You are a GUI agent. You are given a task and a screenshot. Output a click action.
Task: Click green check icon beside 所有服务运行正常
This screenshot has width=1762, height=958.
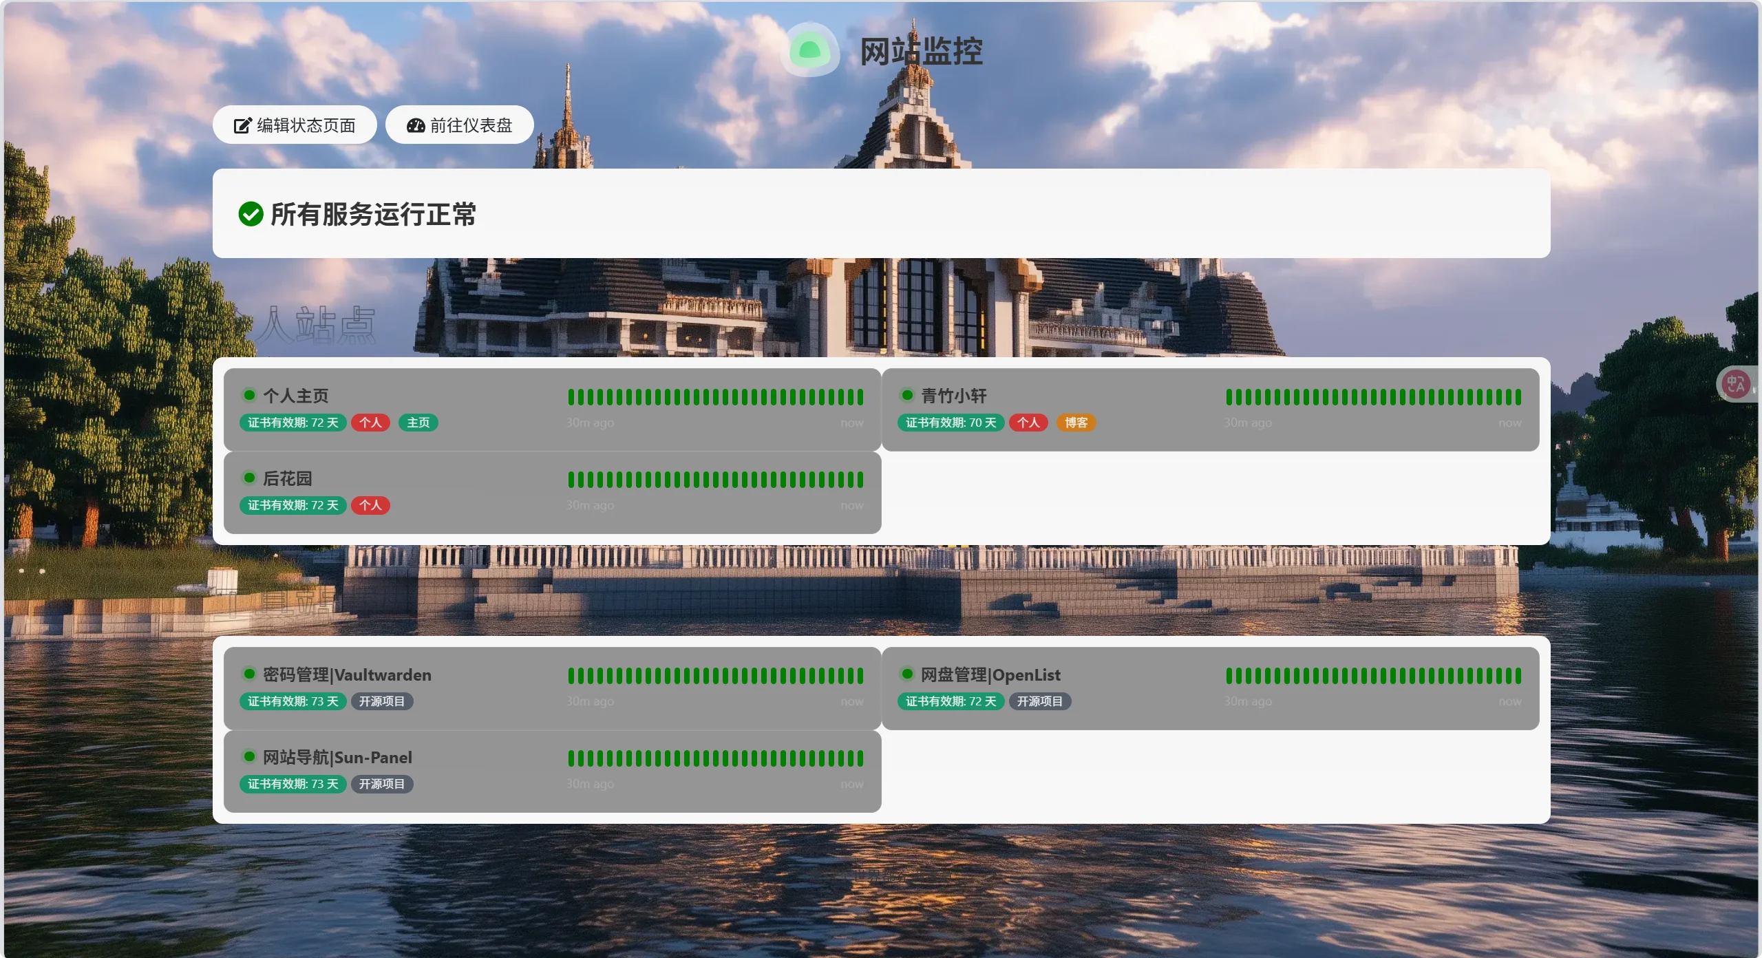[251, 214]
